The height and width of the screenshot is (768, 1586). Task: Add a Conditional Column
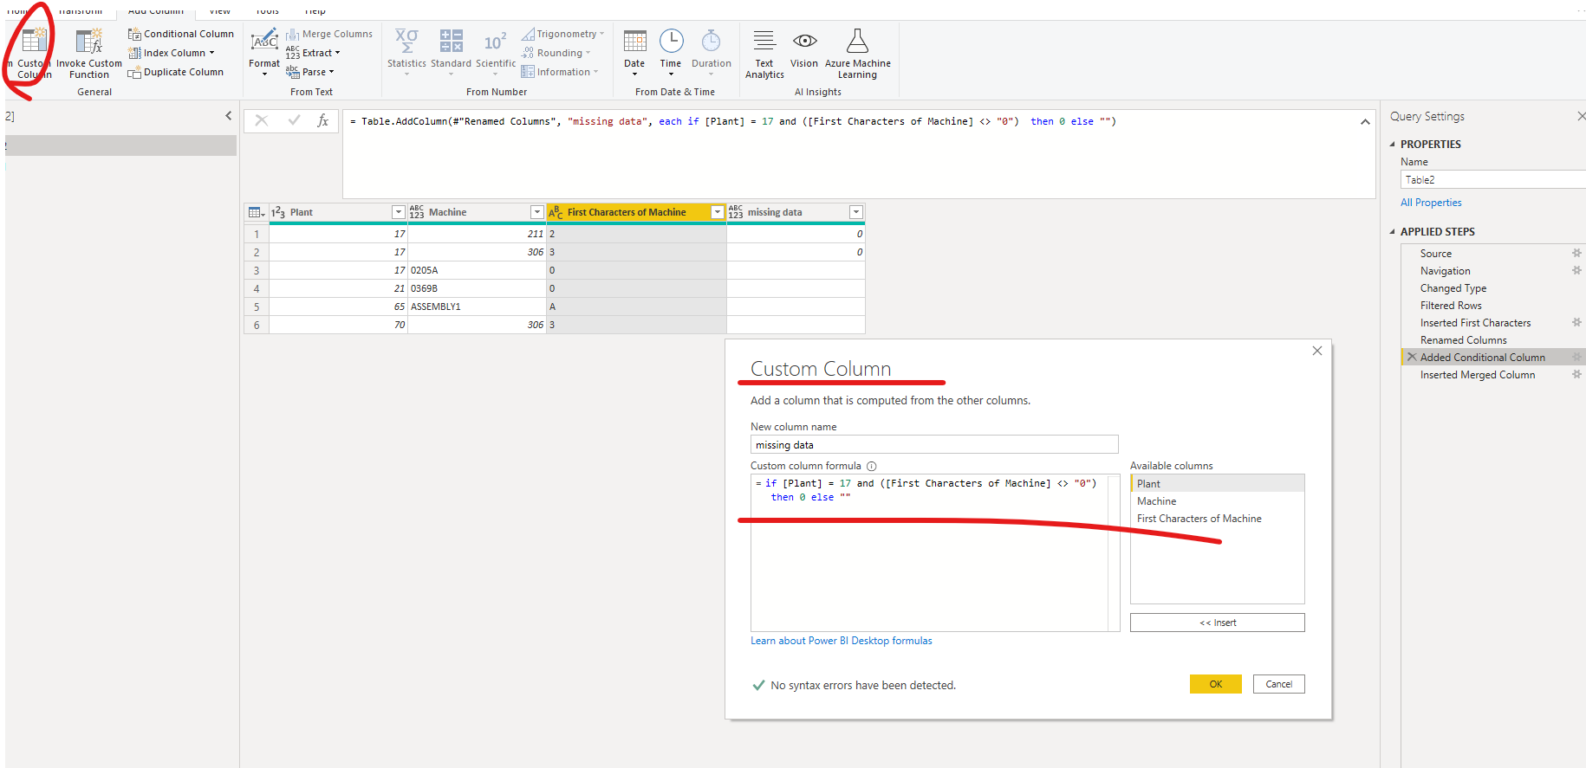(x=181, y=34)
